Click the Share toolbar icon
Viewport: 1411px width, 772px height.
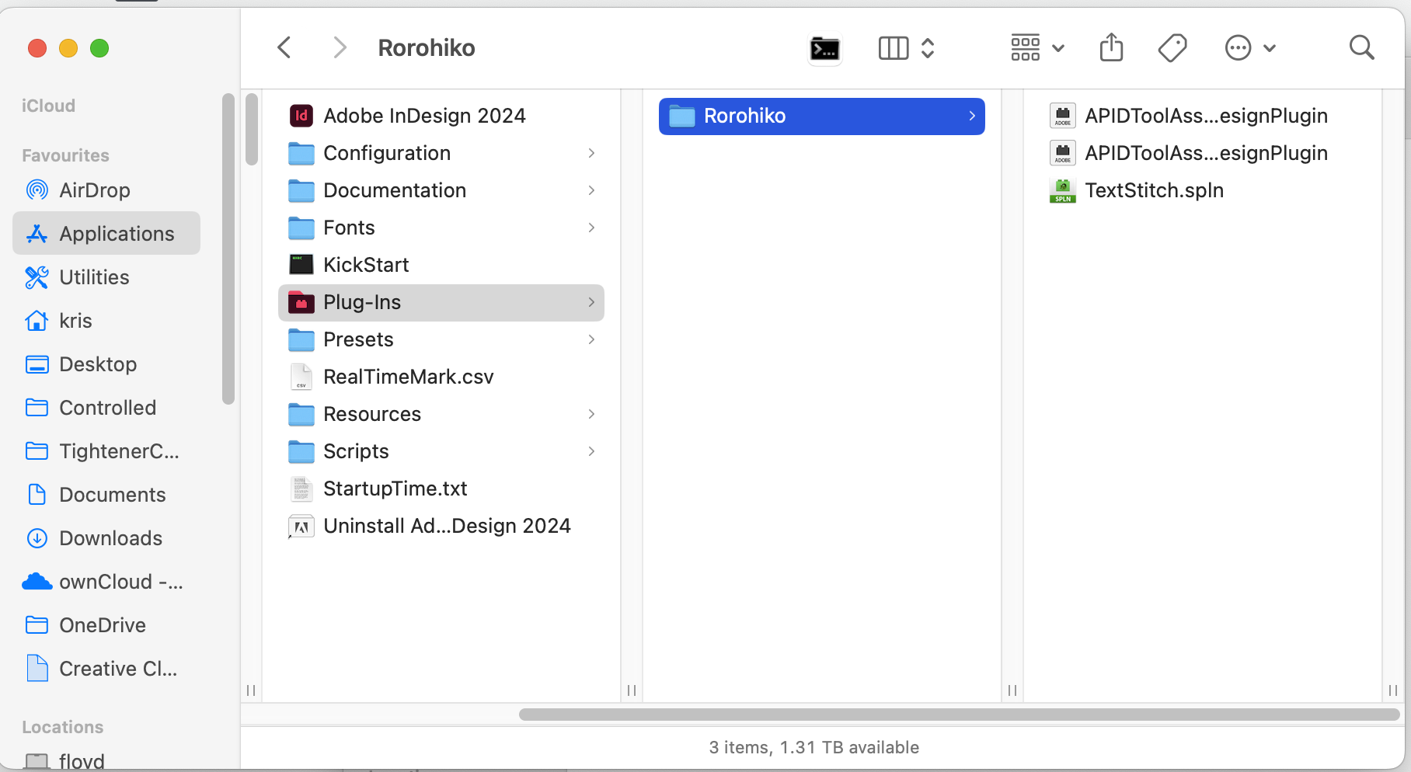(1111, 47)
